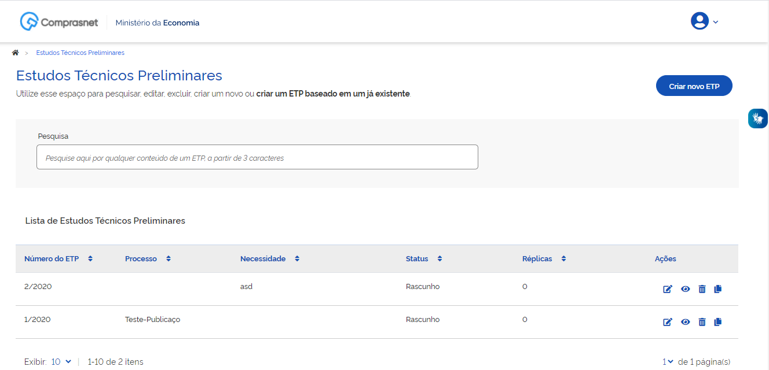
Task: Focus the Pesquisa search field
Action: click(257, 157)
